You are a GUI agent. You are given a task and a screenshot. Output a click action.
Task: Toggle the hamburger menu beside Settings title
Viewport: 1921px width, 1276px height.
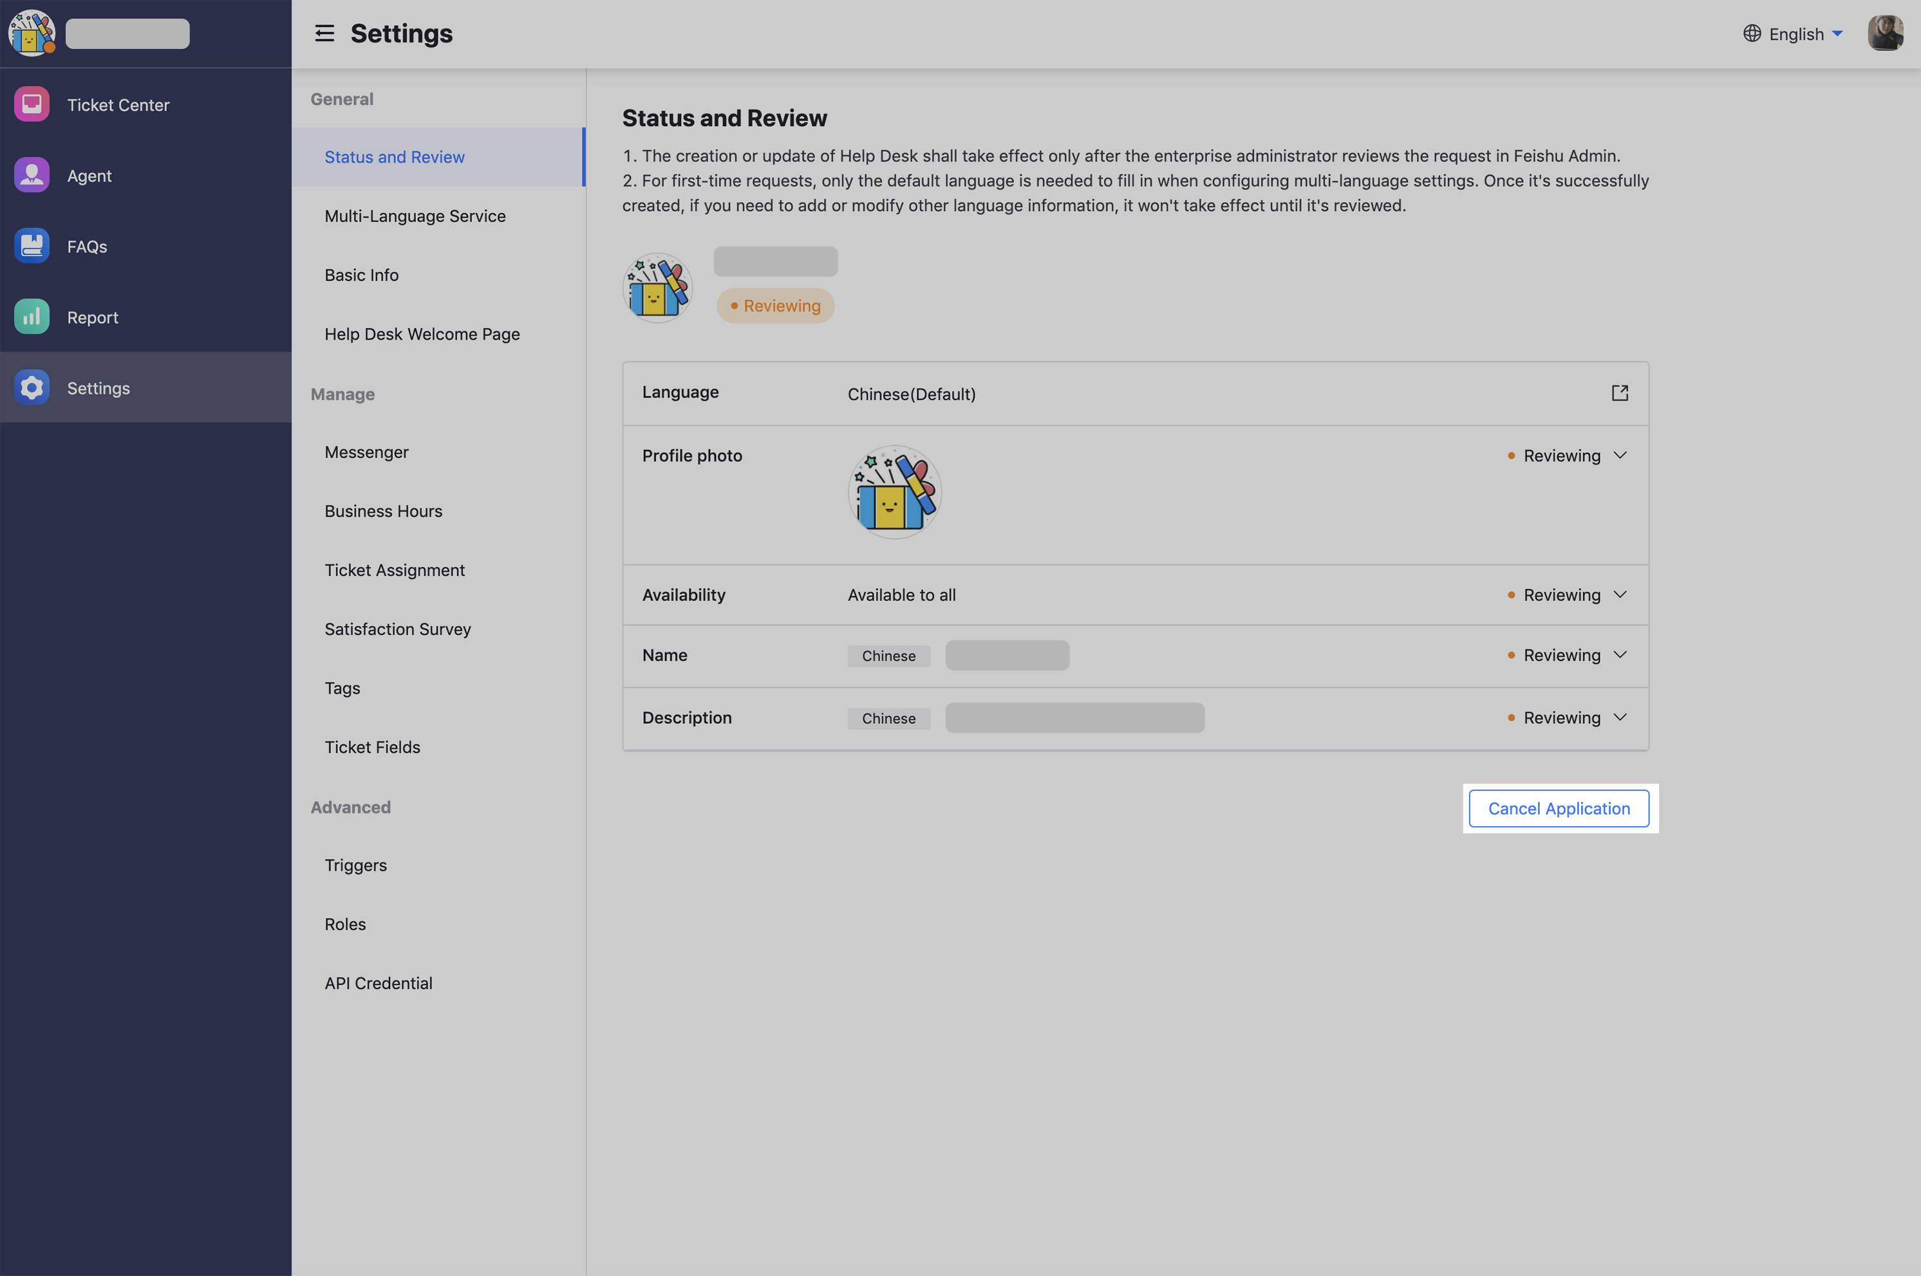point(324,33)
